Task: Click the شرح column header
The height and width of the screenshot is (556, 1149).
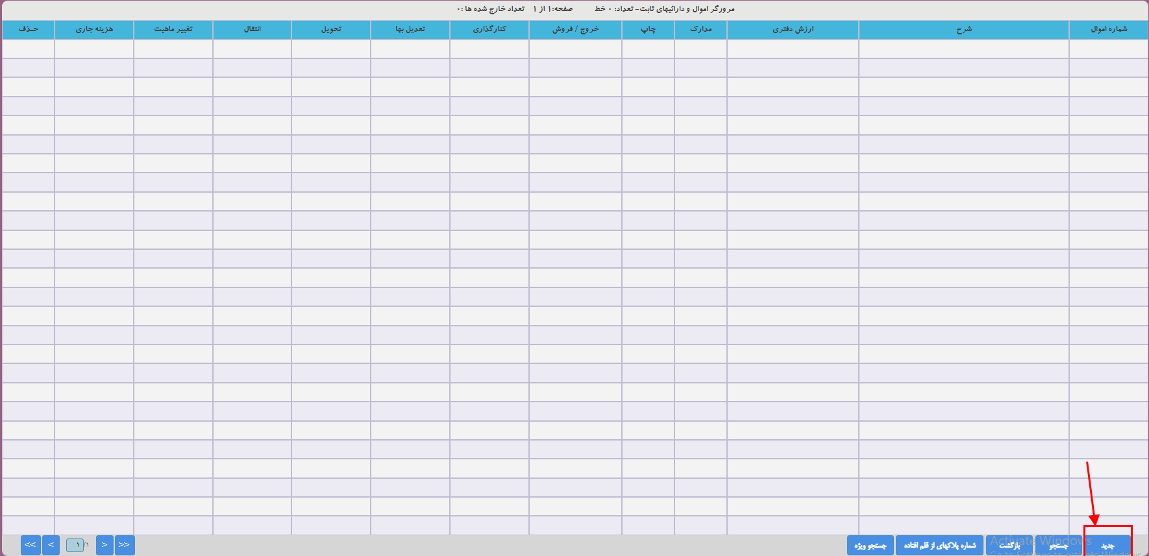Action: pyautogui.click(x=963, y=29)
